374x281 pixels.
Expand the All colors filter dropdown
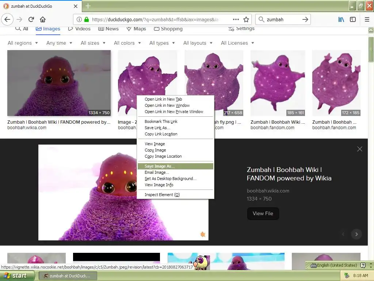pos(127,43)
